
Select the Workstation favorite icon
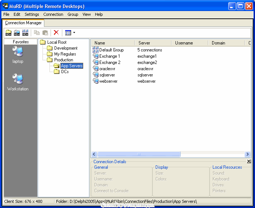(18, 79)
